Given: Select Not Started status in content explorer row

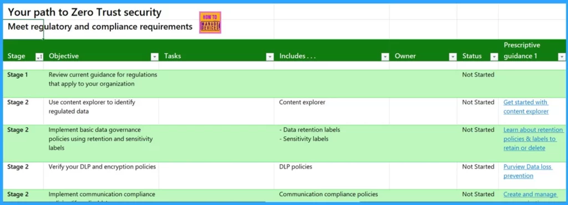Looking at the screenshot, I should (x=478, y=111).
